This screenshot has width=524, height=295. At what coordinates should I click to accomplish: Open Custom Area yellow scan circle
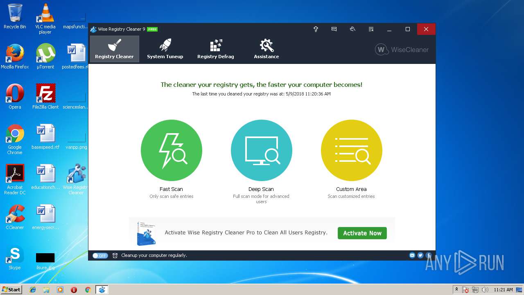(351, 150)
